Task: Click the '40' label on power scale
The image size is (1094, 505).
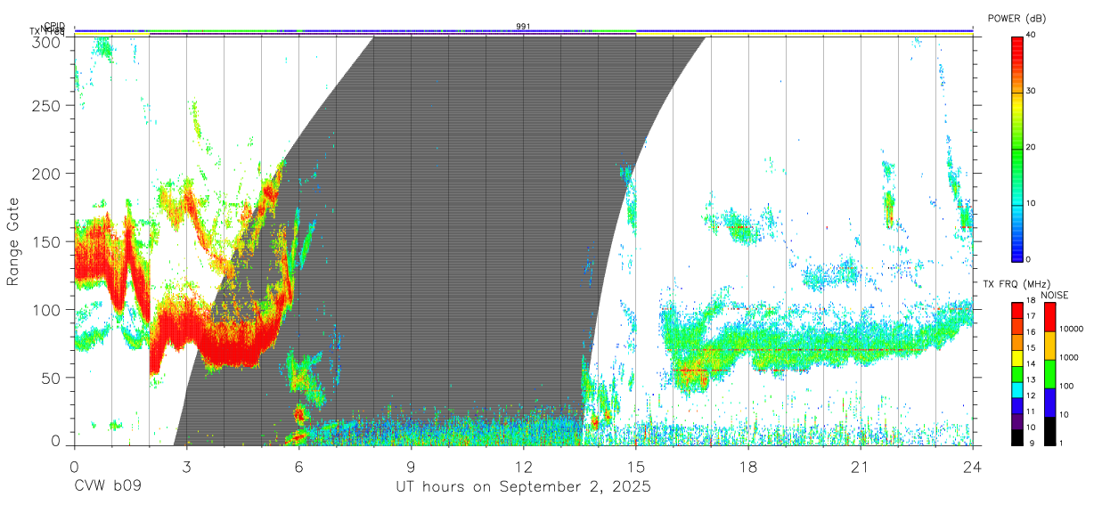Action: pos(1032,36)
